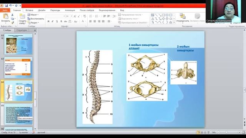Decrease font size with the smaller A
Image resolution: width=246 pixels, height=138 pixels.
[79, 16]
